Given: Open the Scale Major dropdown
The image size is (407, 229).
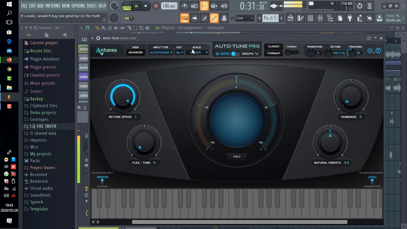Looking at the screenshot, I should (x=197, y=52).
